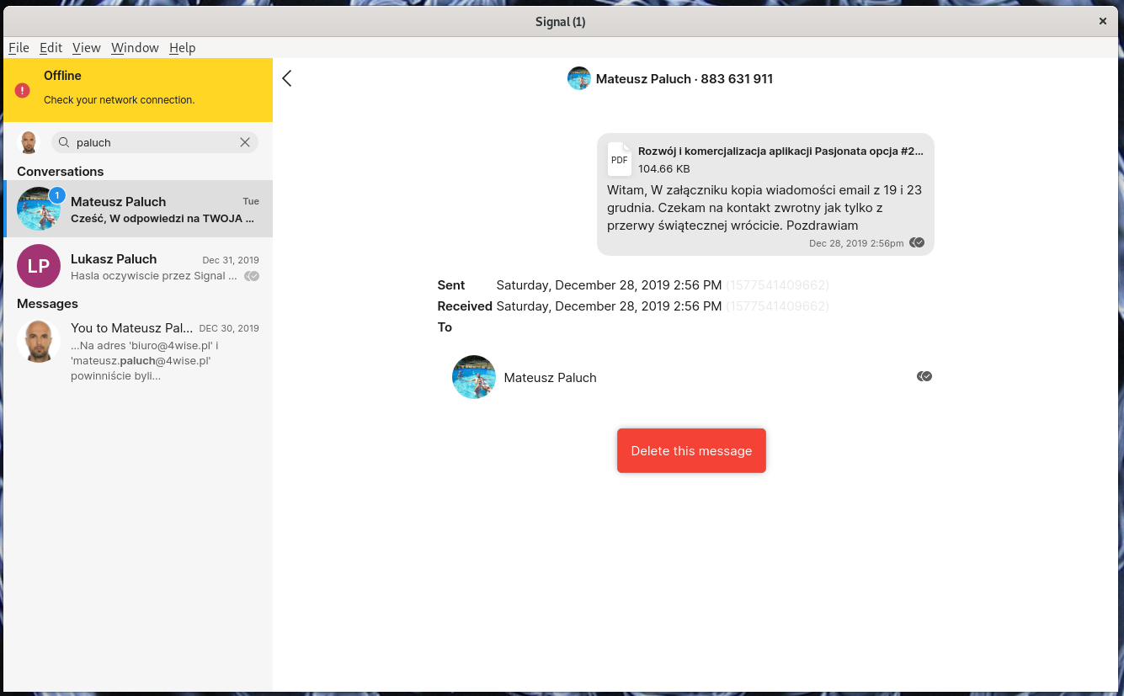The width and height of the screenshot is (1124, 696).
Task: Click inside the search field containing paluch
Action: 155,142
